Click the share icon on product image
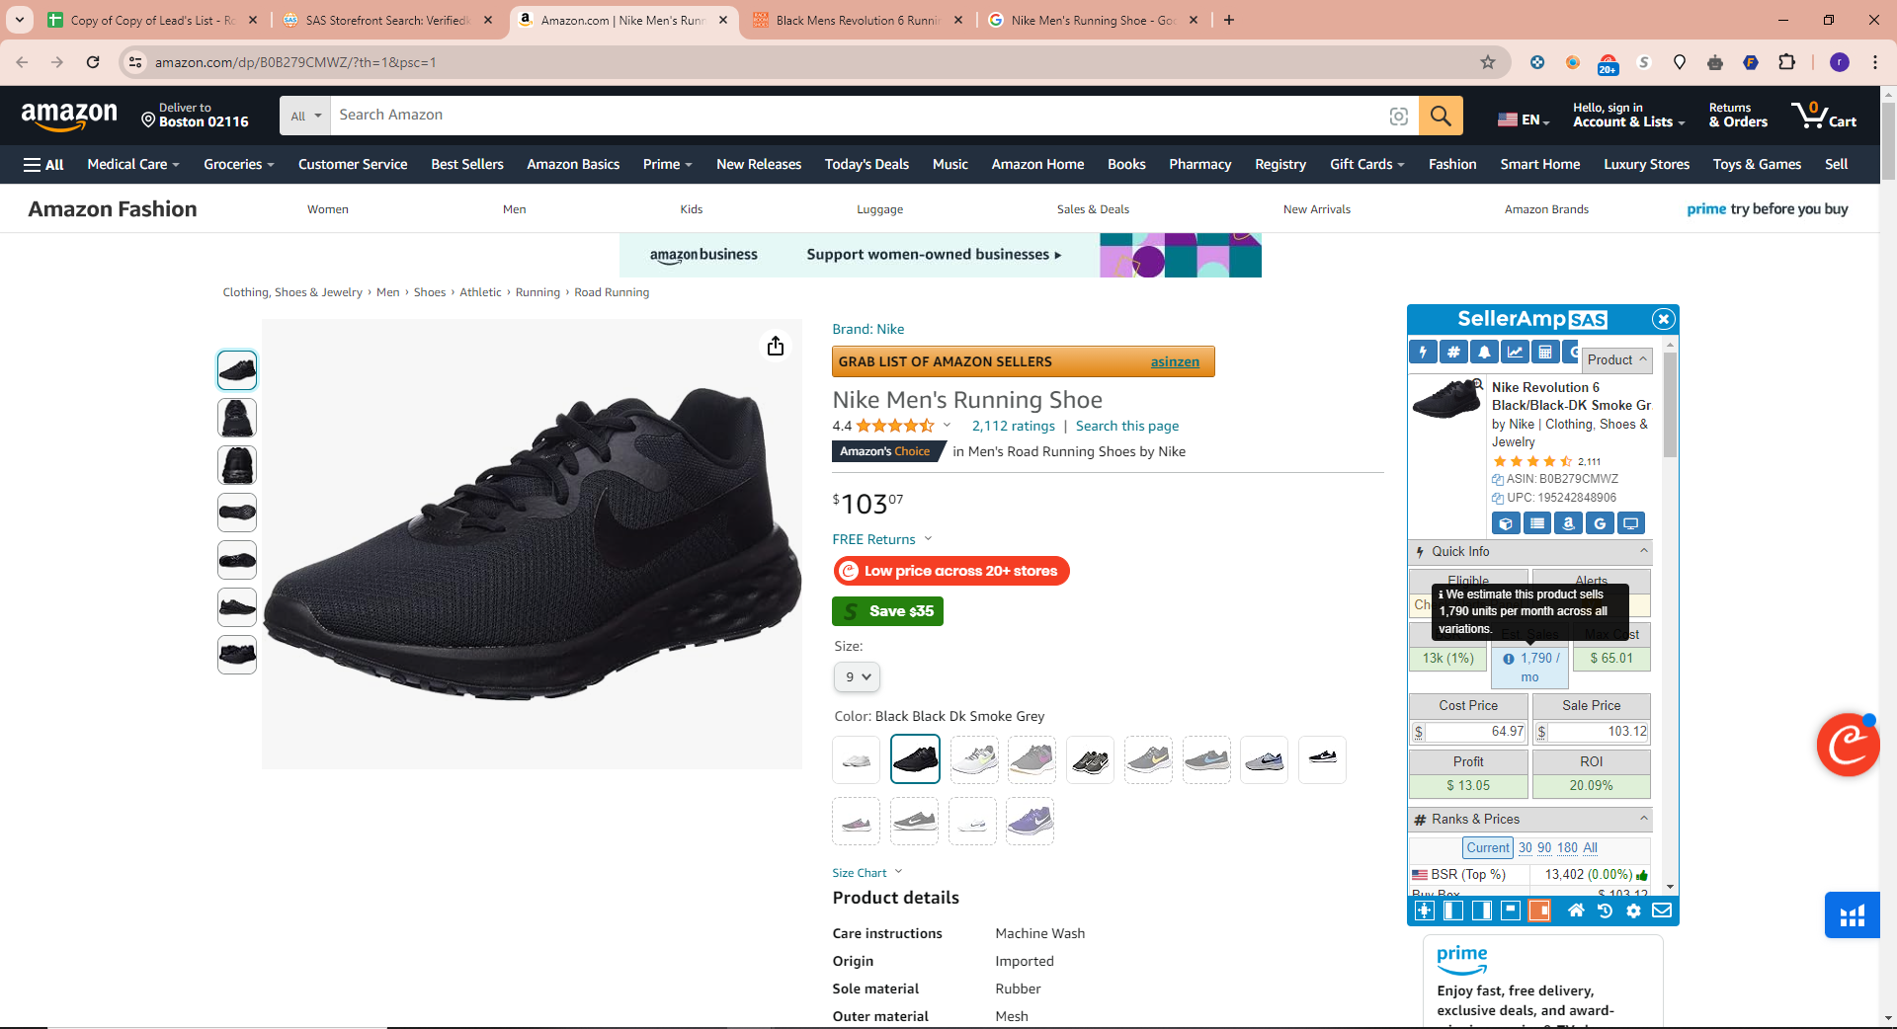Screen dimensions: 1897x1029 pyautogui.click(x=776, y=346)
